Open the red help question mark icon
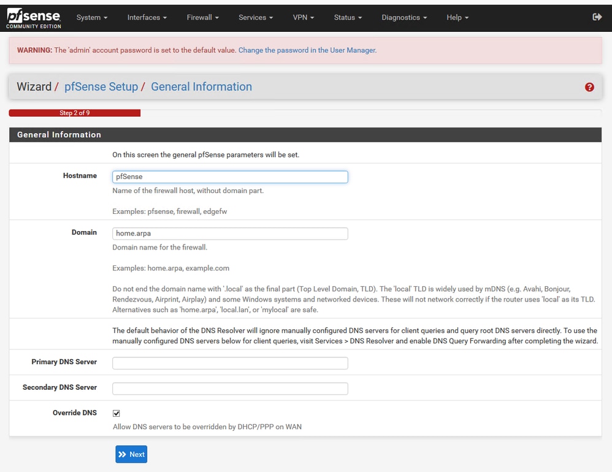Screen dimensions: 612x472 [x=589, y=87]
